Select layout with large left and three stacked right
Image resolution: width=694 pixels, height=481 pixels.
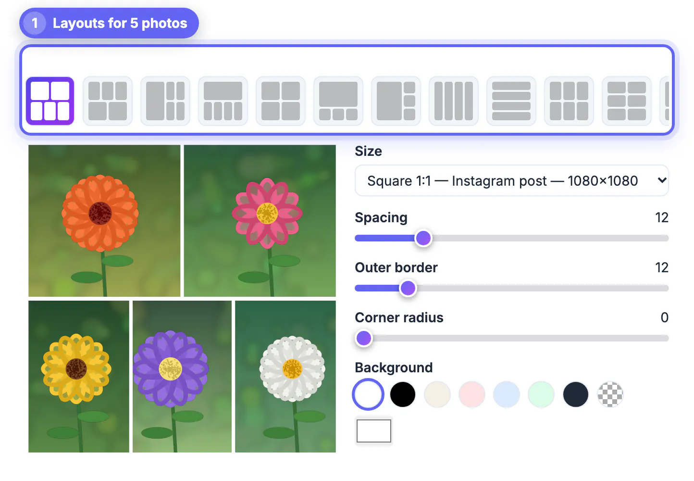(x=396, y=101)
